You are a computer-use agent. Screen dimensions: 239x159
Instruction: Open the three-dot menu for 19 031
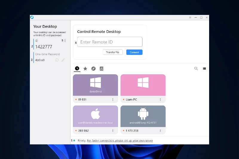tap(113, 100)
